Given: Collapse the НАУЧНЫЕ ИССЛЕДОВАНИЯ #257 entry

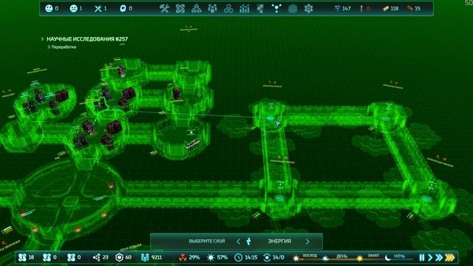Looking at the screenshot, I should click(x=43, y=39).
